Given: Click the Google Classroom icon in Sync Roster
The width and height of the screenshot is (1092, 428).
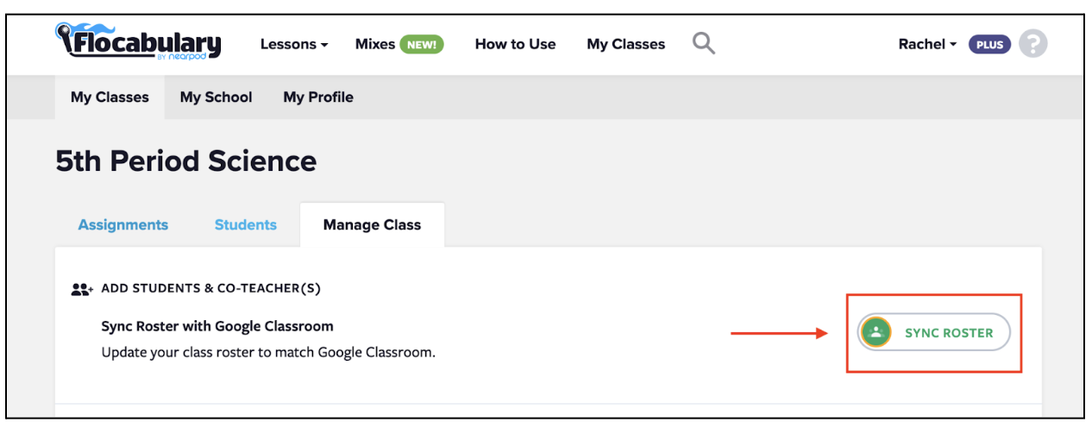Looking at the screenshot, I should point(876,332).
